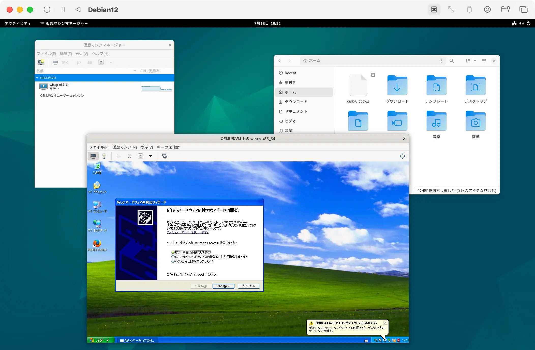Open view options dropdown arrow in Files

(x=475, y=61)
